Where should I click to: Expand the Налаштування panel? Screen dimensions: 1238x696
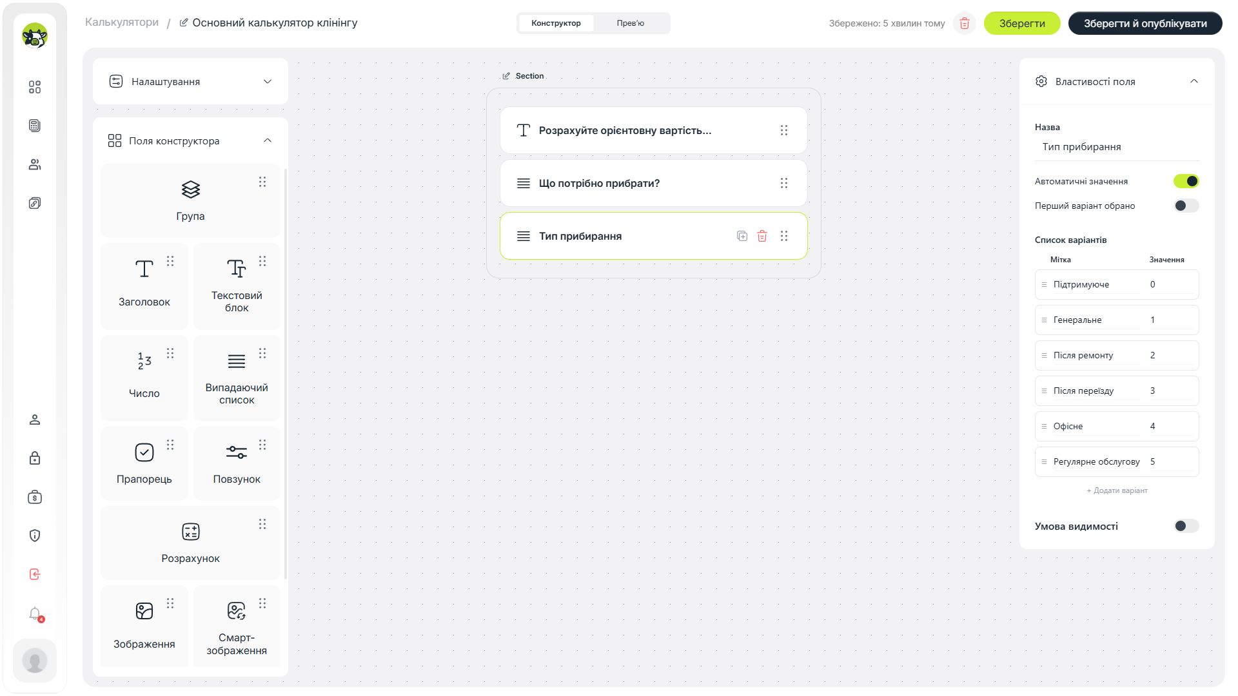coord(190,81)
